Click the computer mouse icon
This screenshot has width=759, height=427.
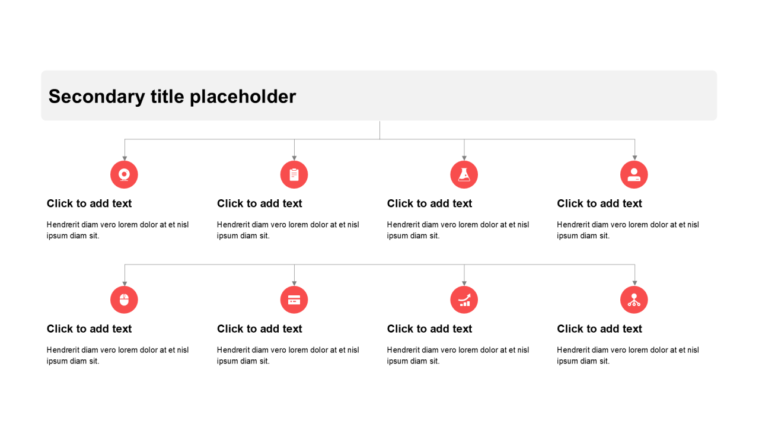[x=124, y=300]
